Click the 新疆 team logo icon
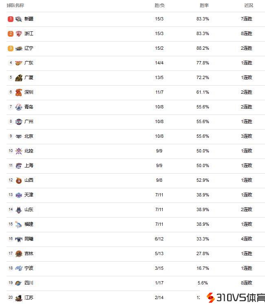 click(x=19, y=19)
